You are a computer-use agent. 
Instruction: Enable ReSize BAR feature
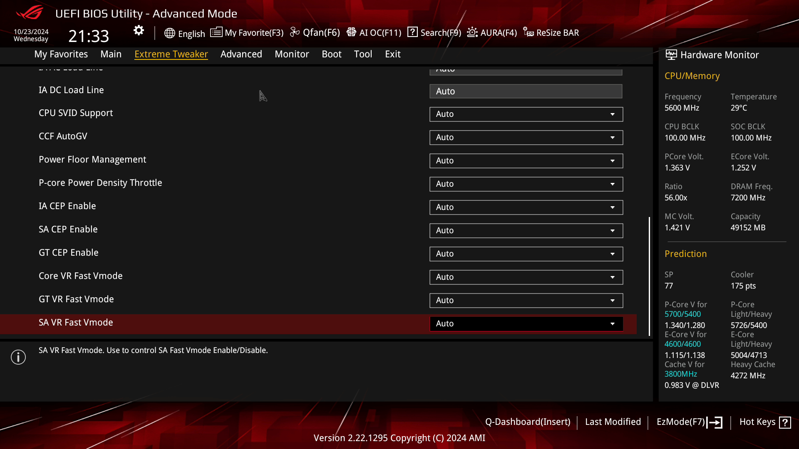click(551, 32)
